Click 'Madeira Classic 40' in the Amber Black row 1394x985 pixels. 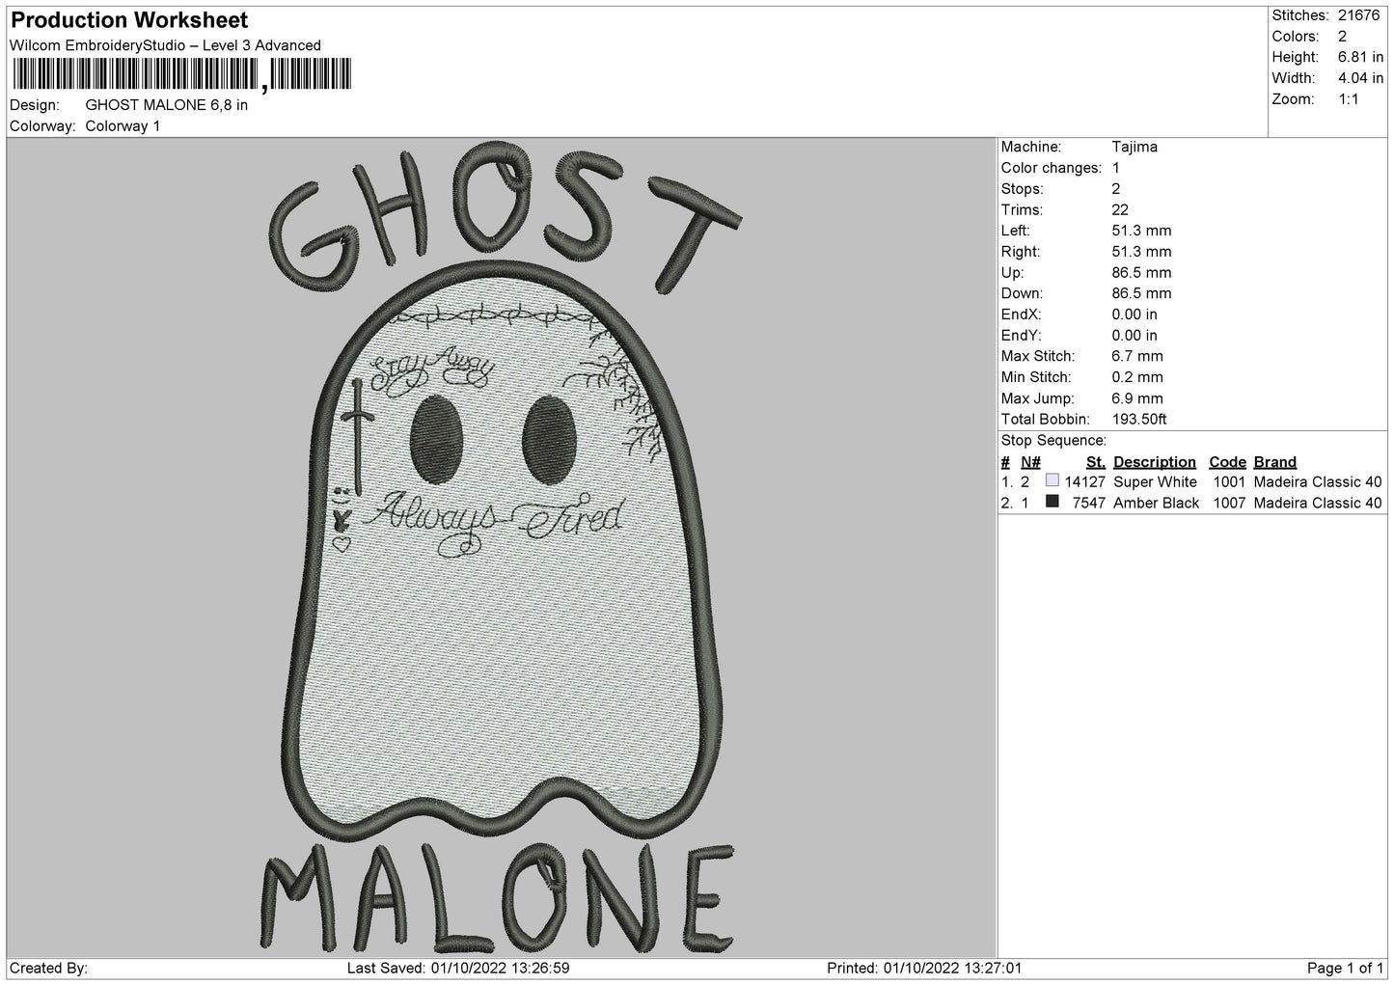[x=1318, y=504]
